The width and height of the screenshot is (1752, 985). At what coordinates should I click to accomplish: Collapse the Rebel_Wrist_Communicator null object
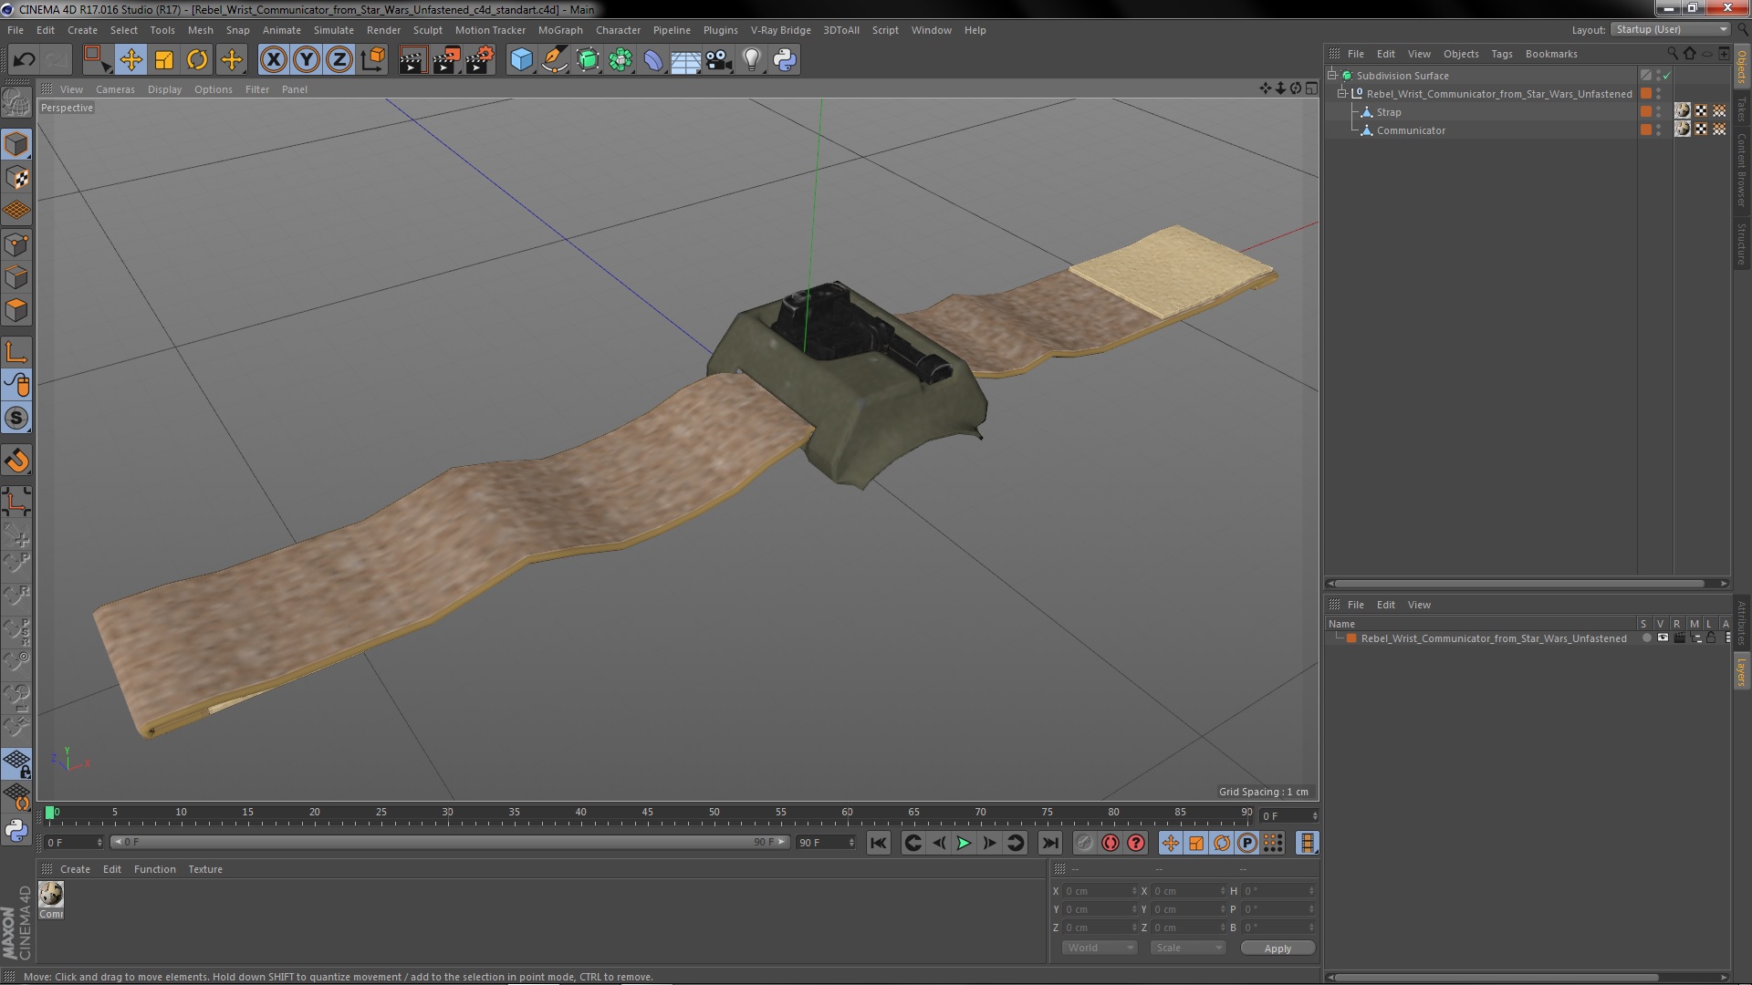pos(1342,94)
